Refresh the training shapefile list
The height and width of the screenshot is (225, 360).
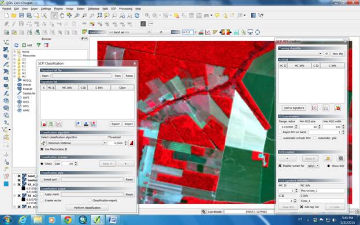point(326,54)
